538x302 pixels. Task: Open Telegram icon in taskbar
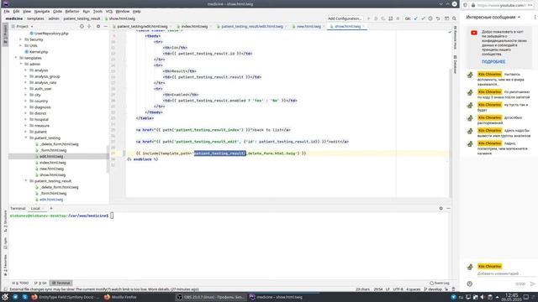(15, 297)
